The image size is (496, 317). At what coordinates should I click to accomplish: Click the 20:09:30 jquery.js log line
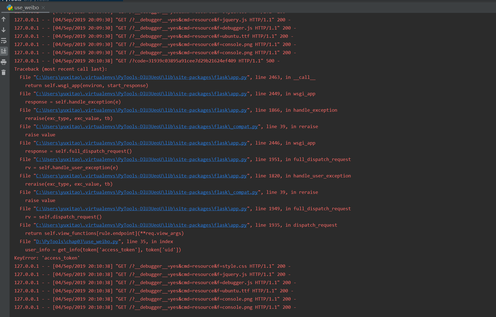coord(152,20)
